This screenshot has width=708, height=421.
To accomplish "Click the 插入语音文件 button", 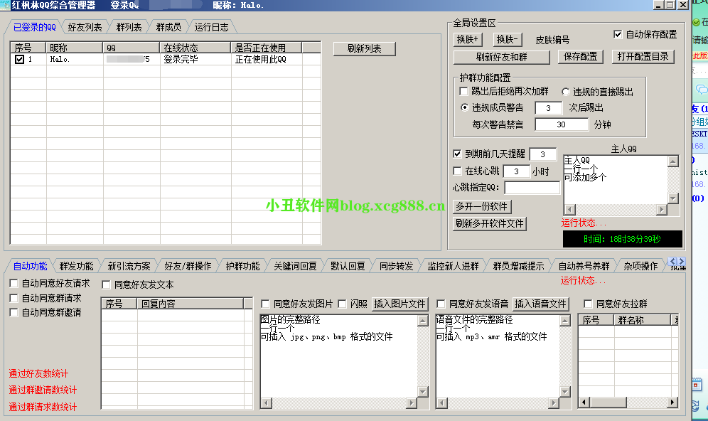I will 540,304.
